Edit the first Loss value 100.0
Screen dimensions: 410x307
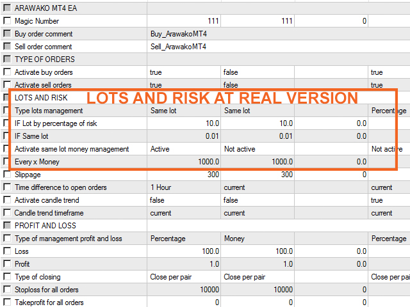pos(211,251)
